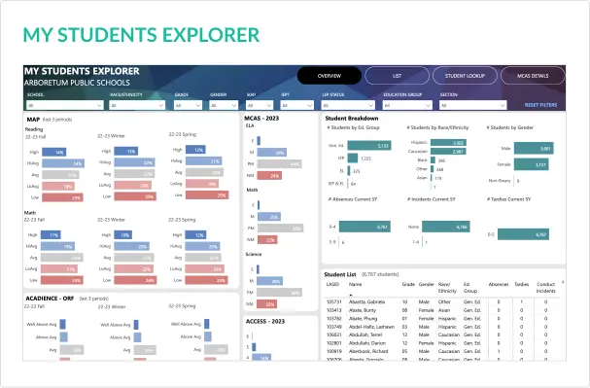Sort student list by Conduct Incidents header

545,288
